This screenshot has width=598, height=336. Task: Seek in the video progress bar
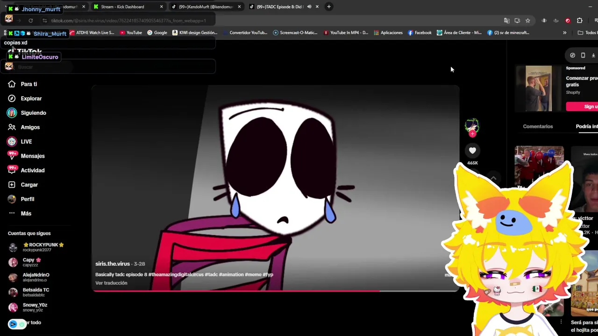point(276,291)
